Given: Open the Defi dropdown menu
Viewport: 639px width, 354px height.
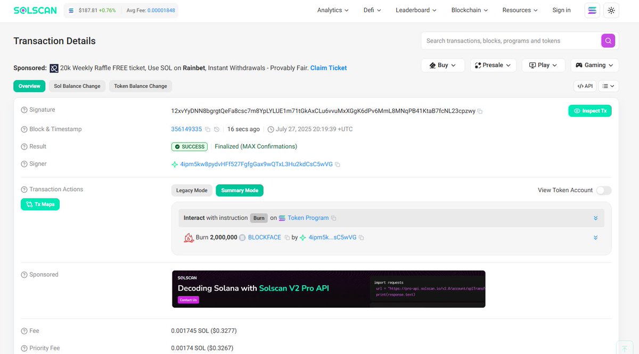Looking at the screenshot, I should point(372,10).
